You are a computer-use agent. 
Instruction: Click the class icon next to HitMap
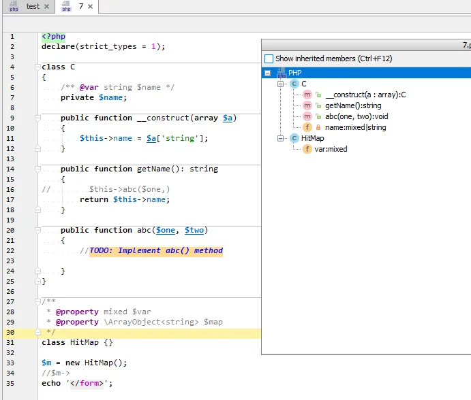click(x=294, y=138)
